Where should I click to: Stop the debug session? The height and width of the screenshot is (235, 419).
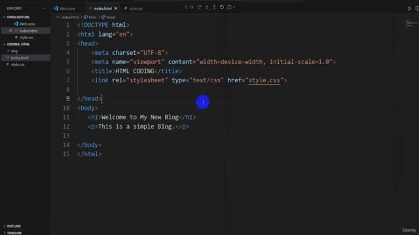(229, 7)
